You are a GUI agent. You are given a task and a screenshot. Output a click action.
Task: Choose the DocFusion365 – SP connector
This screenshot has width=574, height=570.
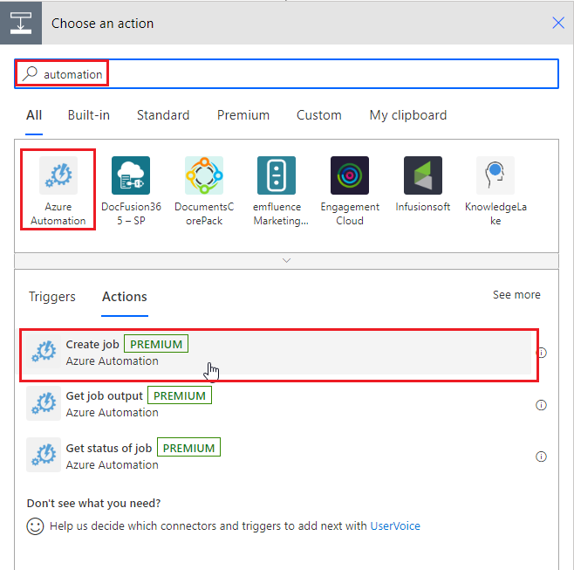[x=131, y=175]
